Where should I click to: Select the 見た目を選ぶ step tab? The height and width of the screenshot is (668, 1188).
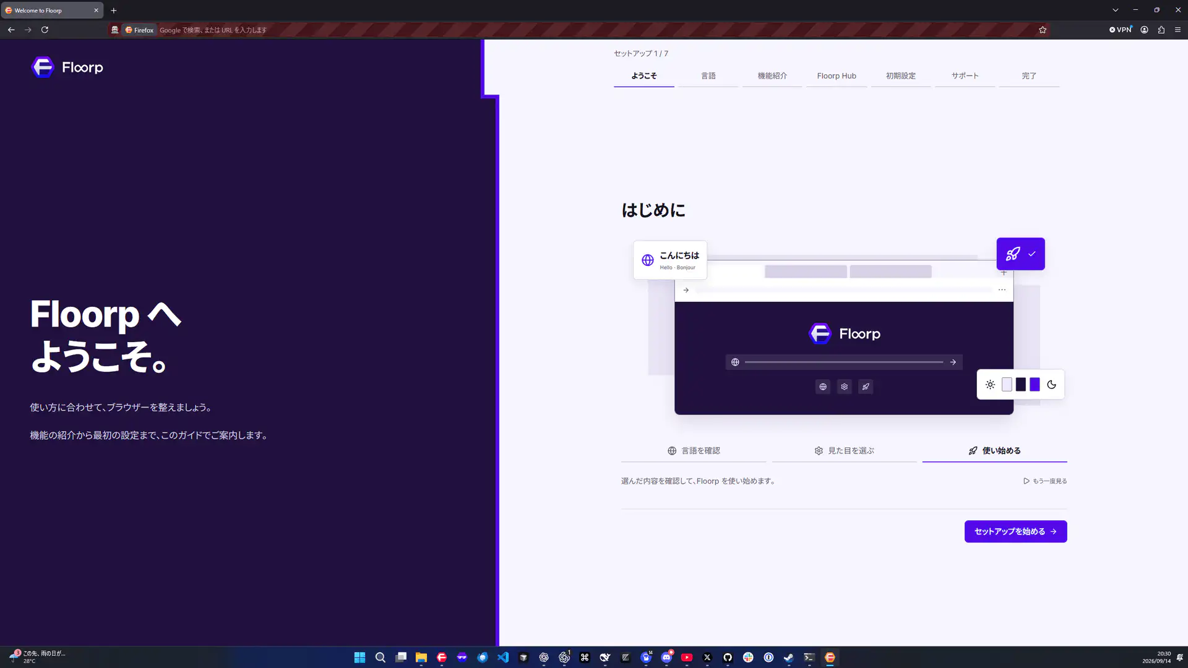pyautogui.click(x=844, y=451)
